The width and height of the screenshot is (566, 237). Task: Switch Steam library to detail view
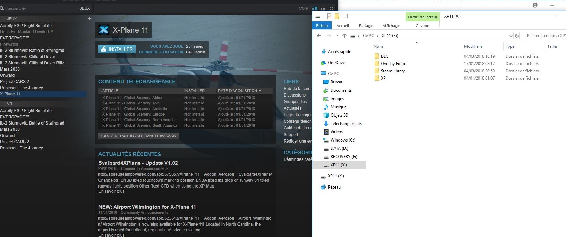(x=315, y=8)
